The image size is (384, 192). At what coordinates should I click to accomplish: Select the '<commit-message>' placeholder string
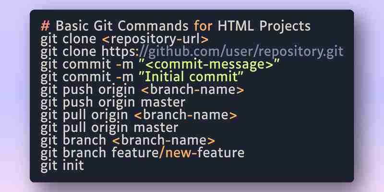[x=209, y=65]
